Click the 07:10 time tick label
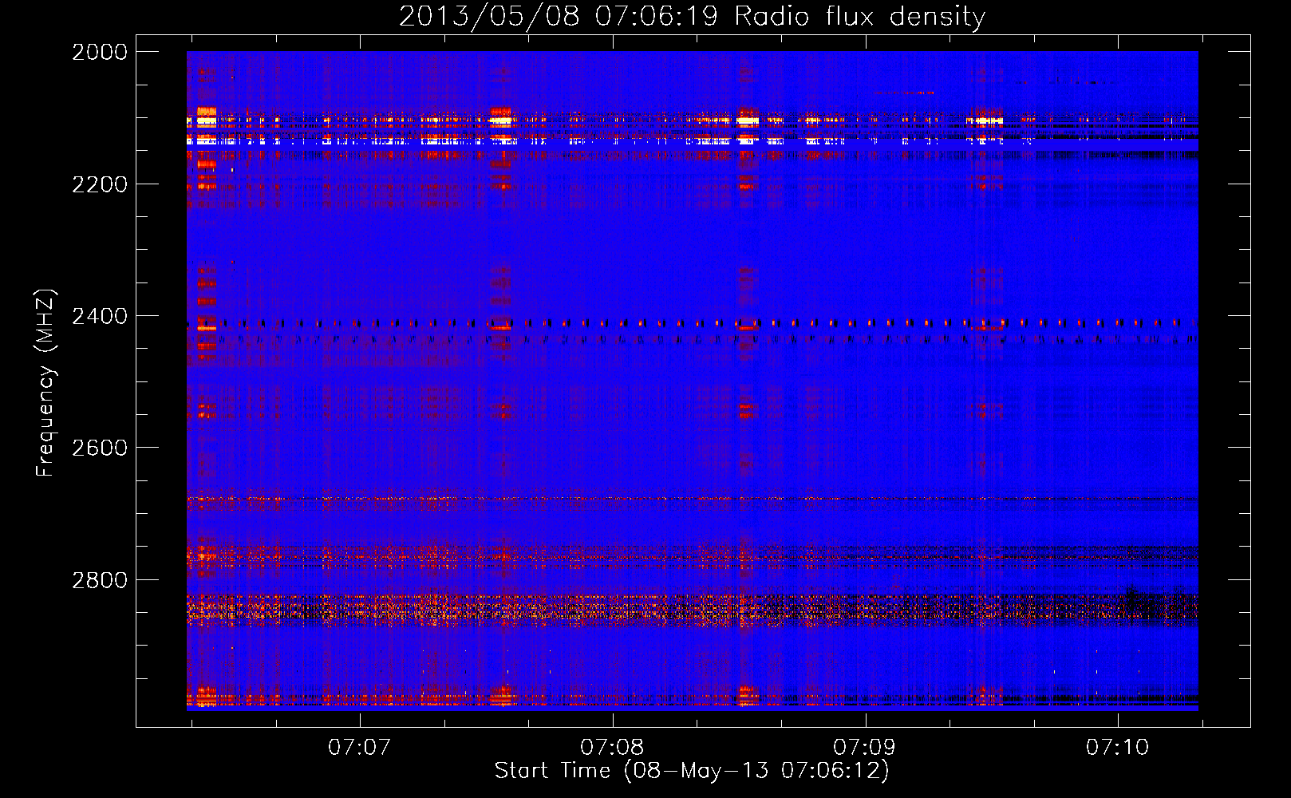 tap(1117, 747)
